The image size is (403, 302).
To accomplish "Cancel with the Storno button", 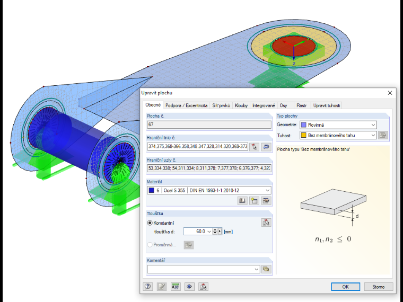I will 378,287.
